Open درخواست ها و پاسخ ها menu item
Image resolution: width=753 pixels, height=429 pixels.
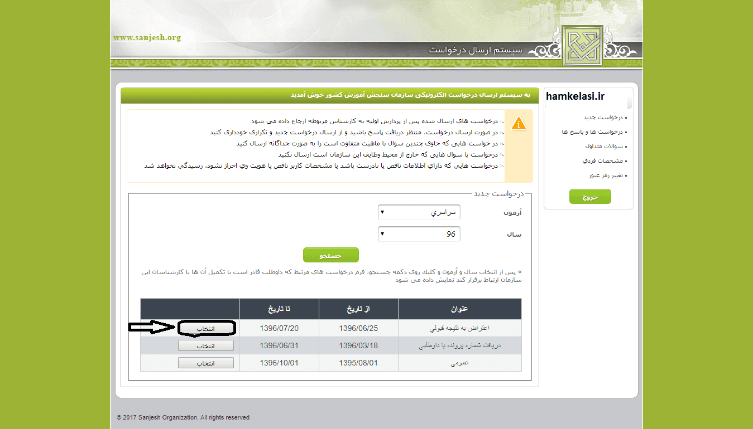coord(593,132)
